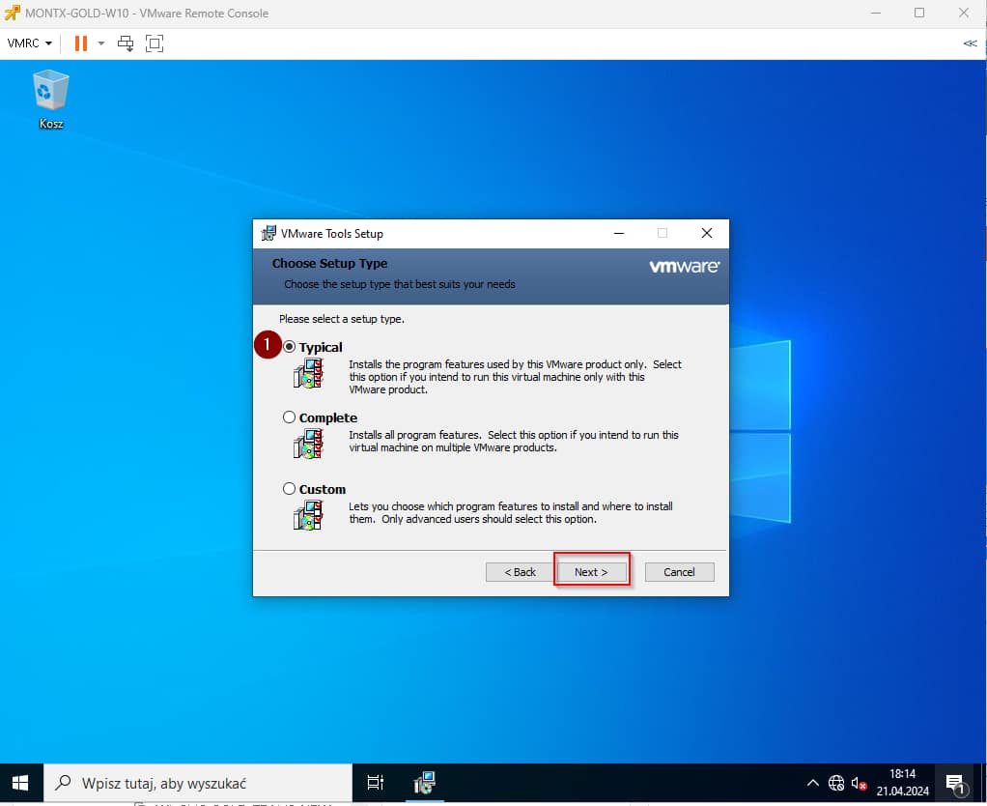Open the VMRC dropdown menu
The height and width of the screenshot is (806, 987).
tap(30, 43)
